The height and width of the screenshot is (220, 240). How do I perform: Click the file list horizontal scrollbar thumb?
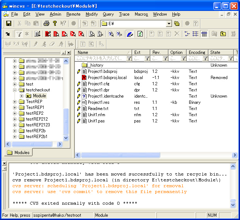(121, 155)
